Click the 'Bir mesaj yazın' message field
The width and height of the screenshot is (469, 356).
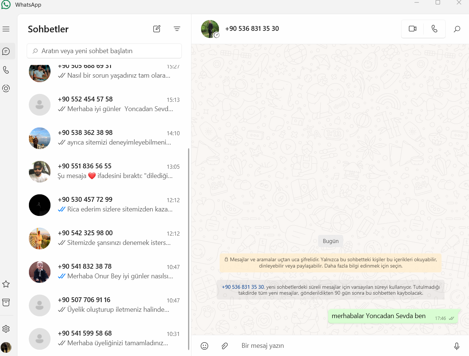click(342, 346)
